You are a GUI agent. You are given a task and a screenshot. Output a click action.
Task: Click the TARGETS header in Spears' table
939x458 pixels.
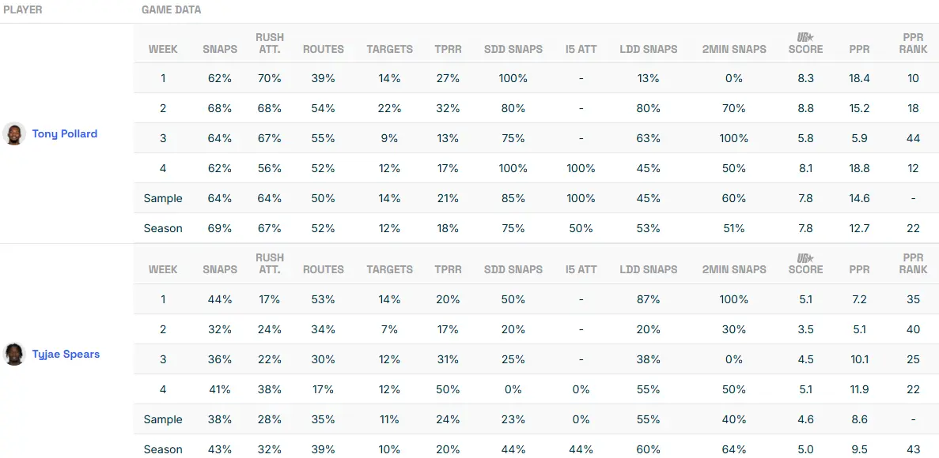coord(389,269)
